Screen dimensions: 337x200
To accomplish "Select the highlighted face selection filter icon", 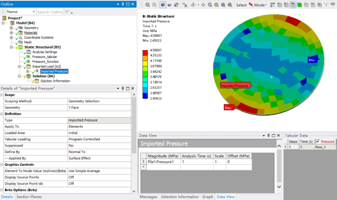I will point(293,5).
